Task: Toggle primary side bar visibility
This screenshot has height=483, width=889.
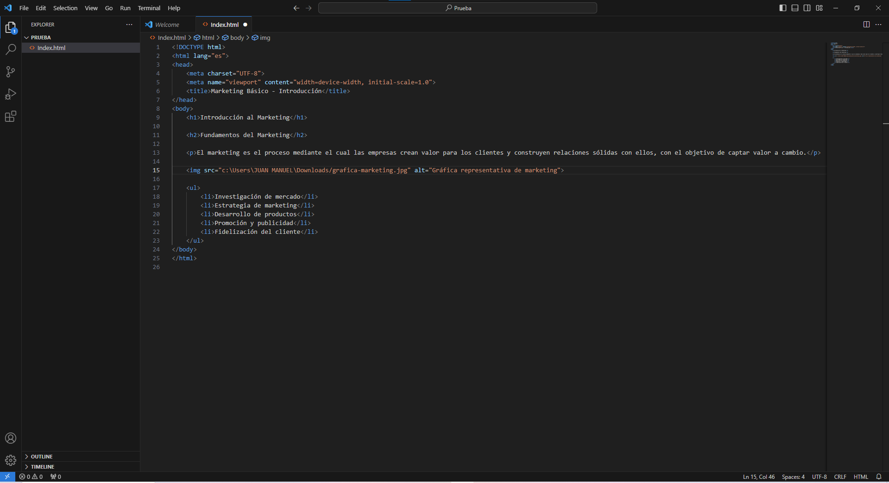Action: [x=783, y=8]
